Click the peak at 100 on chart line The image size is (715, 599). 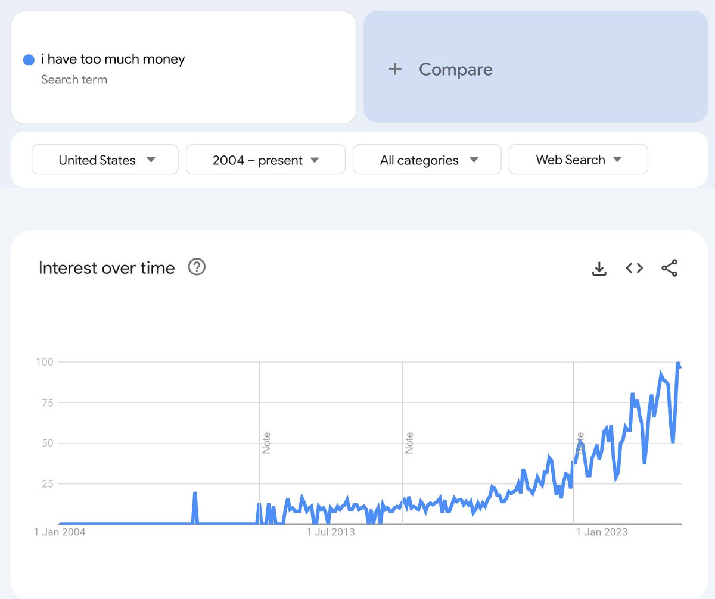[678, 363]
